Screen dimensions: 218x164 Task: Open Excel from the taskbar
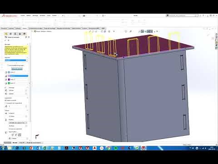click(x=45, y=148)
